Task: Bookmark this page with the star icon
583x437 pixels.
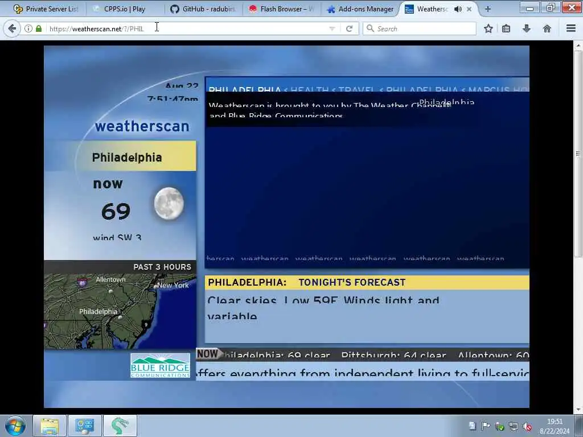Action: (488, 28)
